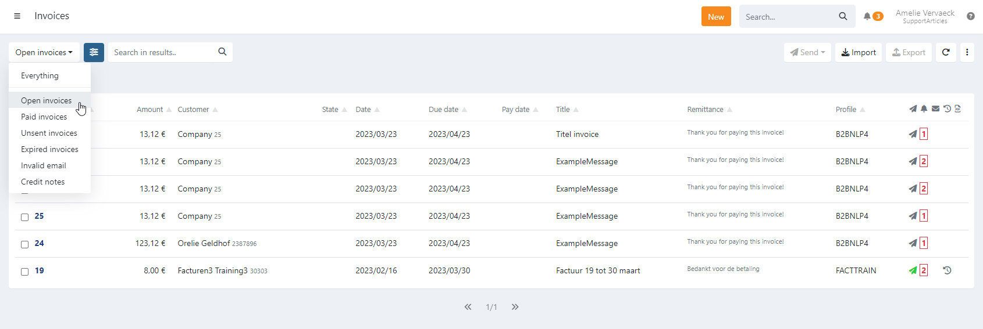This screenshot has width=983, height=329.
Task: Click the green sent icon on invoice 19
Action: pos(913,270)
